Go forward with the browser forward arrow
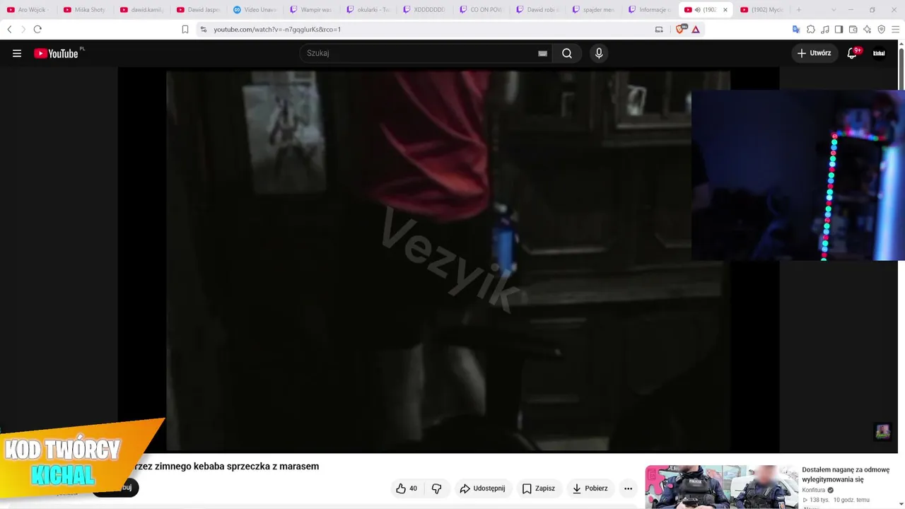 pos(23,29)
